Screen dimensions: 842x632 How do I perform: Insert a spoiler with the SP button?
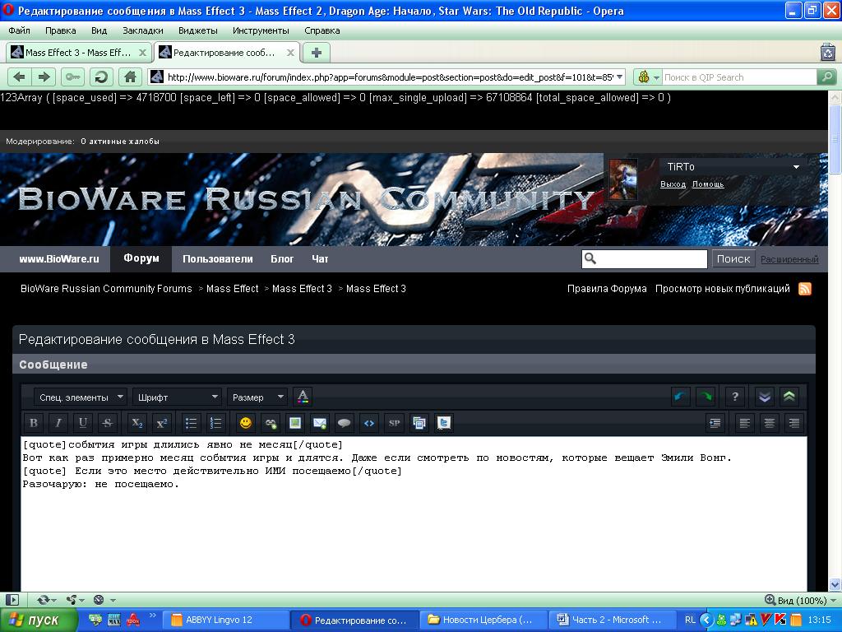394,423
